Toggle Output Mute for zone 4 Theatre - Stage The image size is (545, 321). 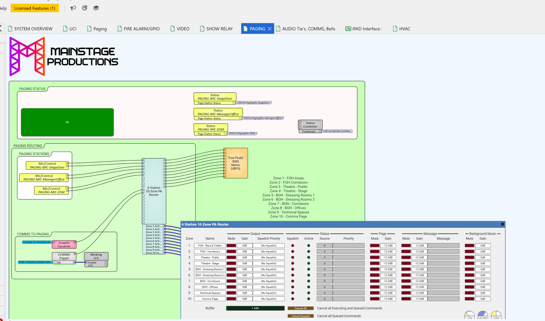pyautogui.click(x=231, y=263)
